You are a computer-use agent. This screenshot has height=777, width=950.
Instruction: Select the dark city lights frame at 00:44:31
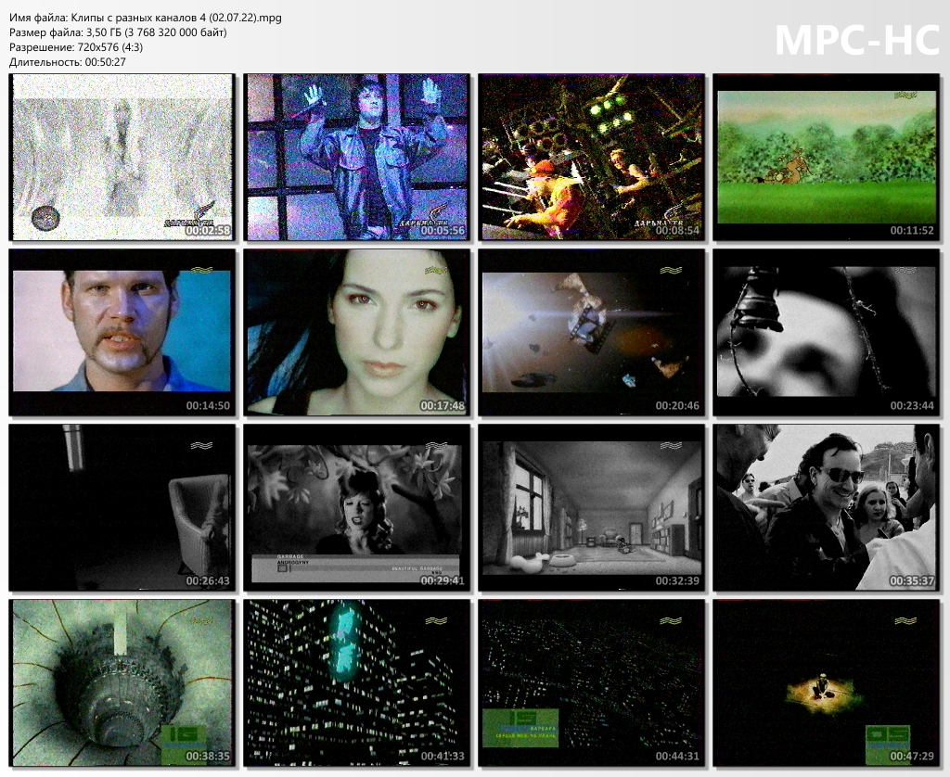(x=591, y=683)
